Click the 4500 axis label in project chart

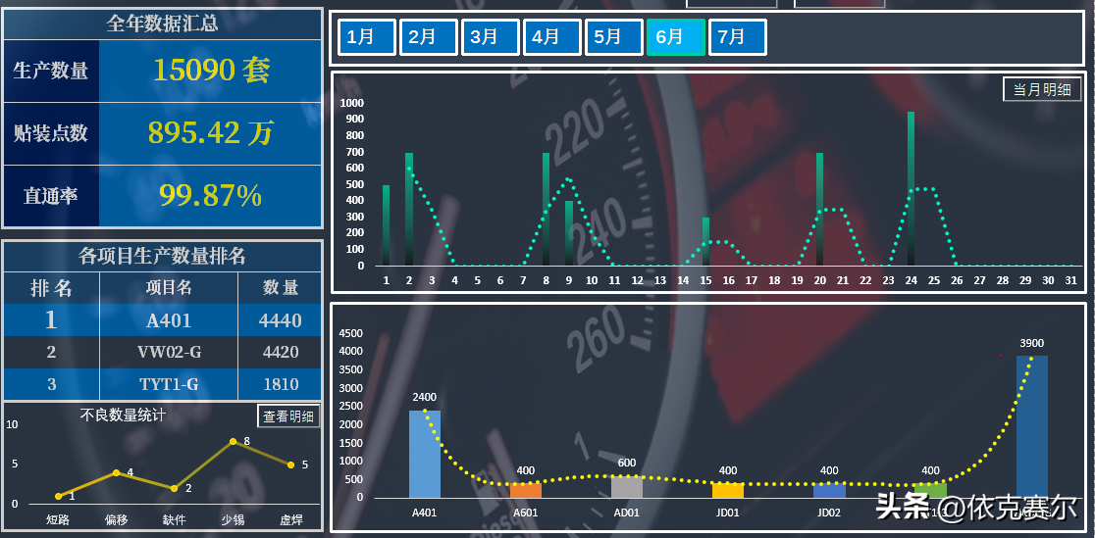[350, 333]
